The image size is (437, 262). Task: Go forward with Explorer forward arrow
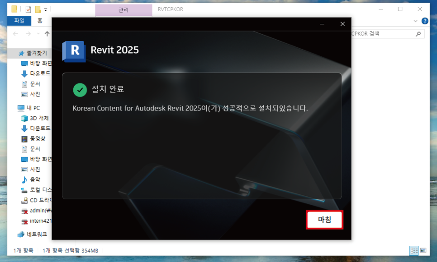(28, 34)
